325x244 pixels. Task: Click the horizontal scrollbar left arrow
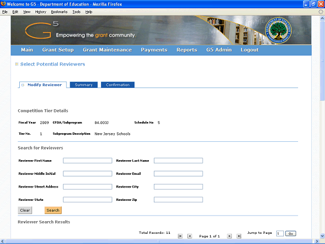pyautogui.click(x=2, y=241)
